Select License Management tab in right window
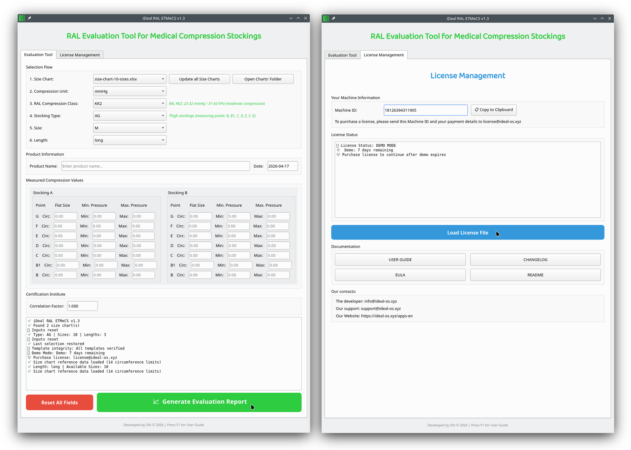The width and height of the screenshot is (631, 450). tap(384, 55)
